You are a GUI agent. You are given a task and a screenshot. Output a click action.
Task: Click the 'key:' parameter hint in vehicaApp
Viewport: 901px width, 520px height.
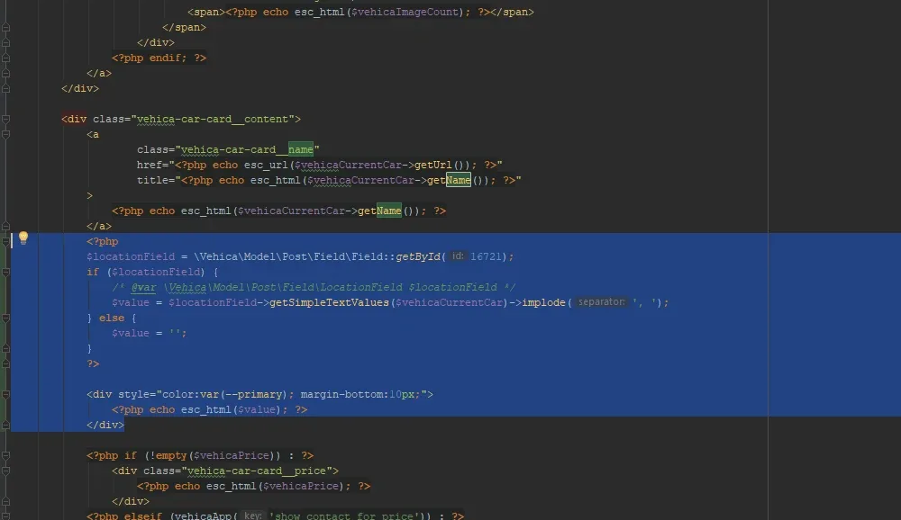253,516
